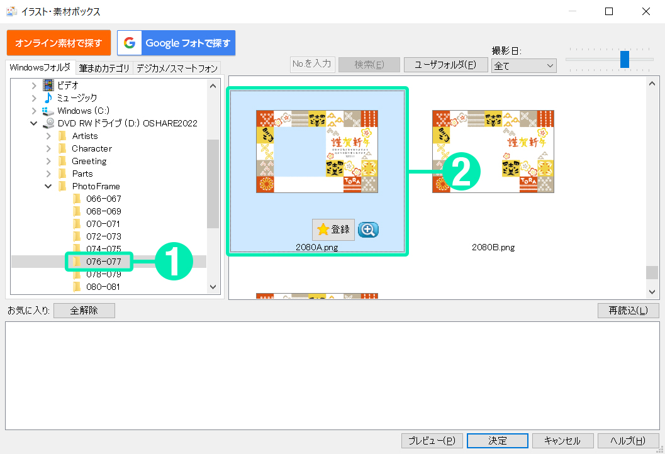The height and width of the screenshot is (454, 665).
Task: Adjust the thumbnail size slider
Action: click(x=624, y=59)
